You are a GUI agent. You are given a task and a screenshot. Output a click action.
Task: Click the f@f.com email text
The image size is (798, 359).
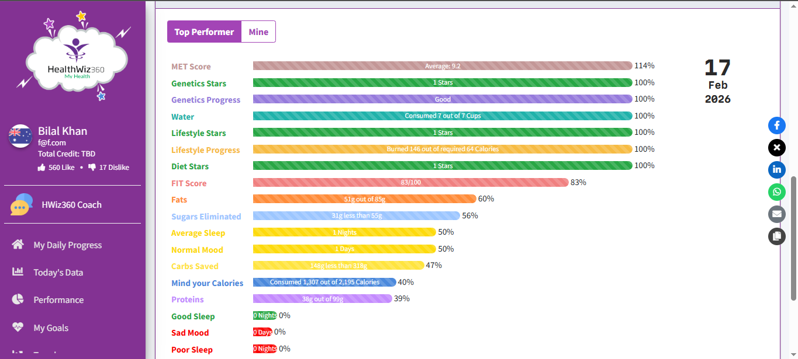[52, 142]
